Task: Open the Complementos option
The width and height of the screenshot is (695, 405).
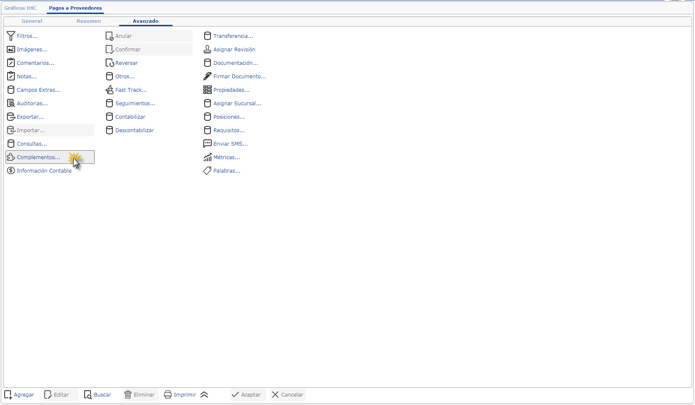Action: 38,157
